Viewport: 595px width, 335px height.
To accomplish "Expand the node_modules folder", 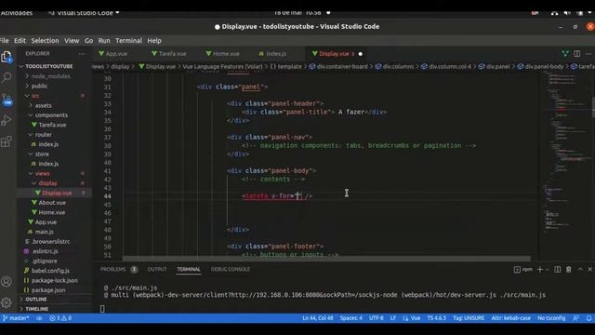I will point(51,76).
